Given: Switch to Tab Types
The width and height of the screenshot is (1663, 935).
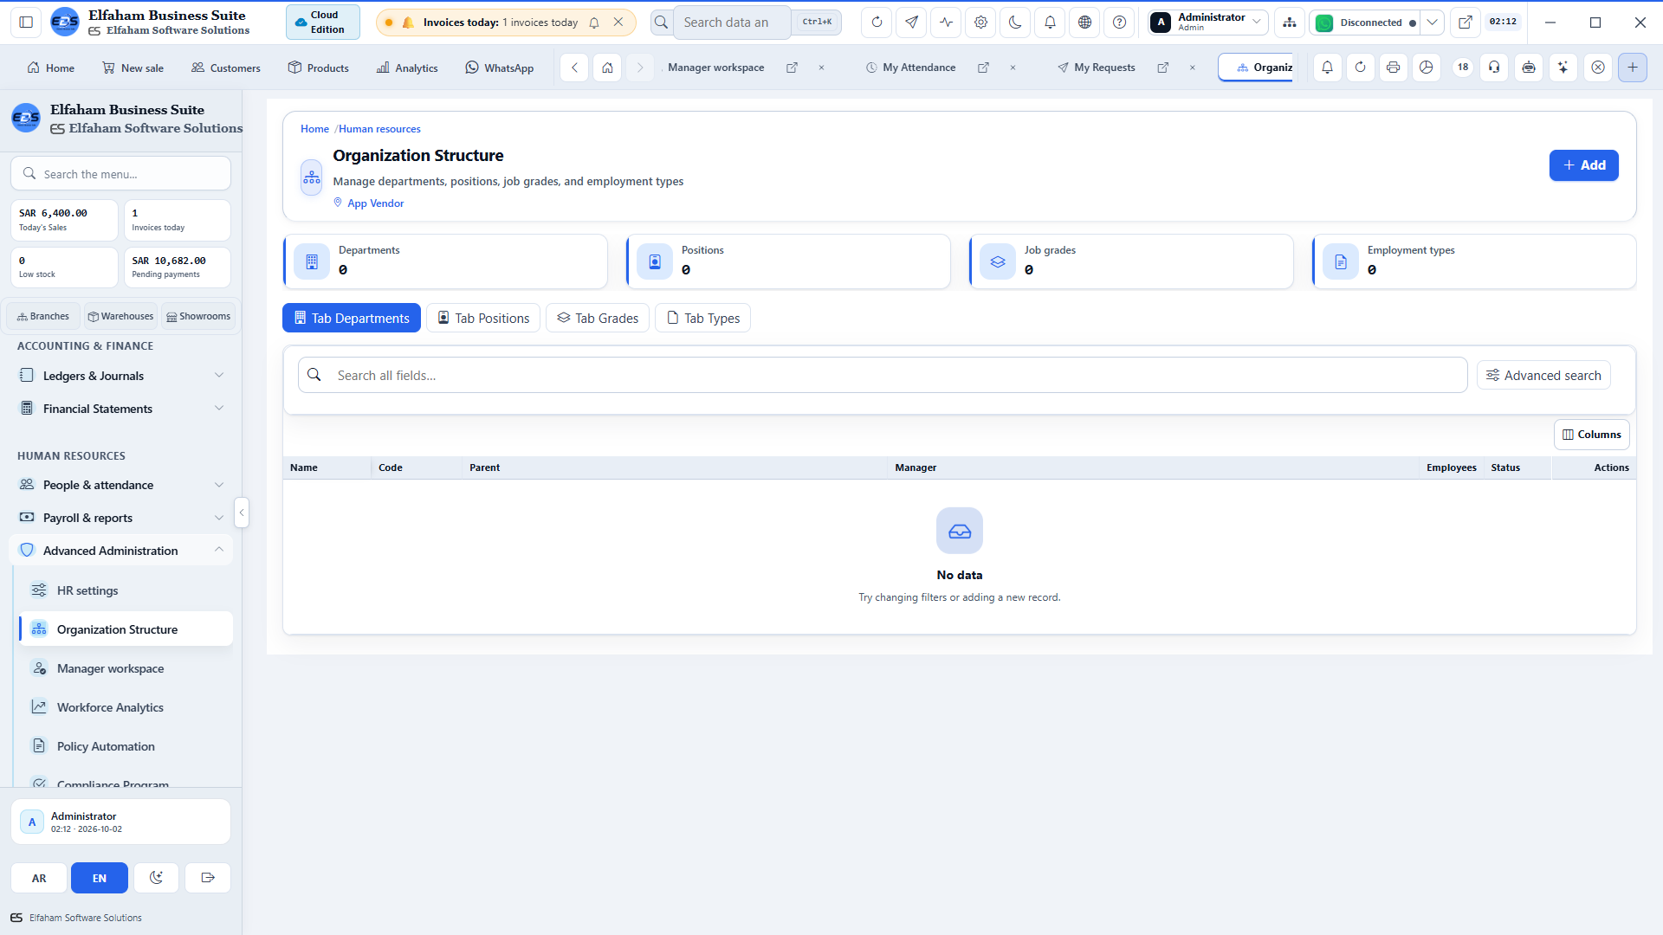Looking at the screenshot, I should tap(703, 318).
